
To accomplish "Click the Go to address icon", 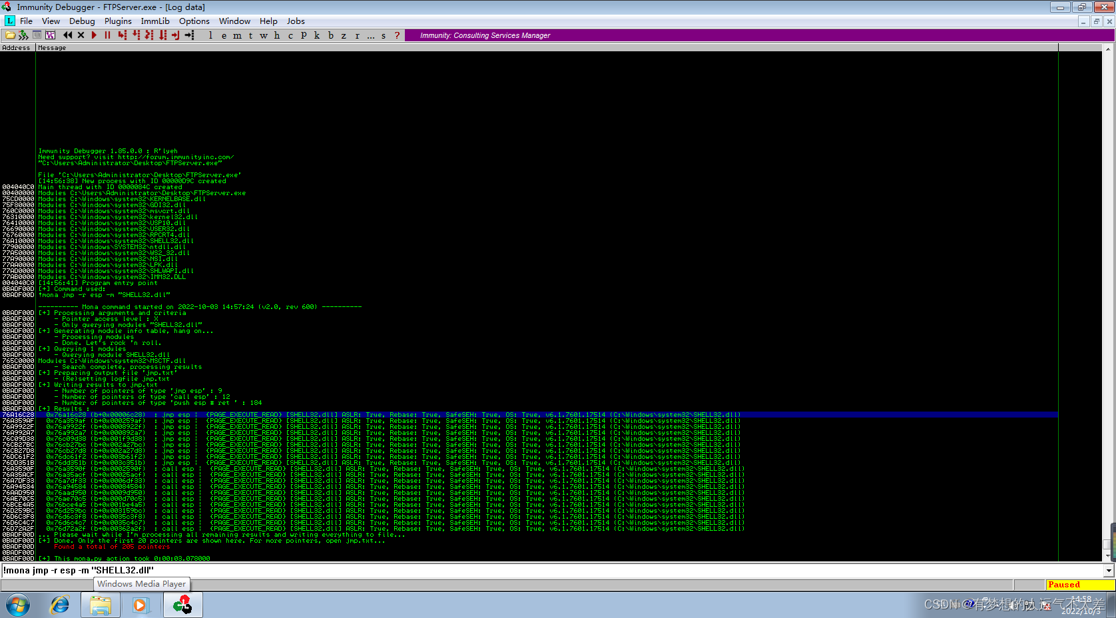I will click(x=190, y=35).
